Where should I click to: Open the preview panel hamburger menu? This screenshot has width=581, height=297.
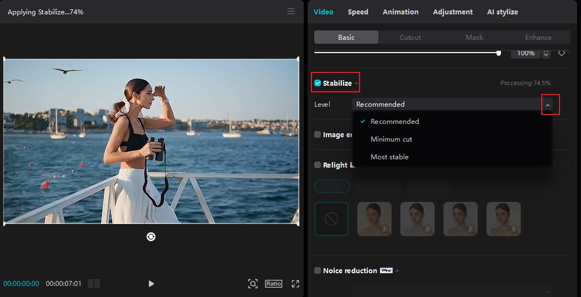click(291, 12)
